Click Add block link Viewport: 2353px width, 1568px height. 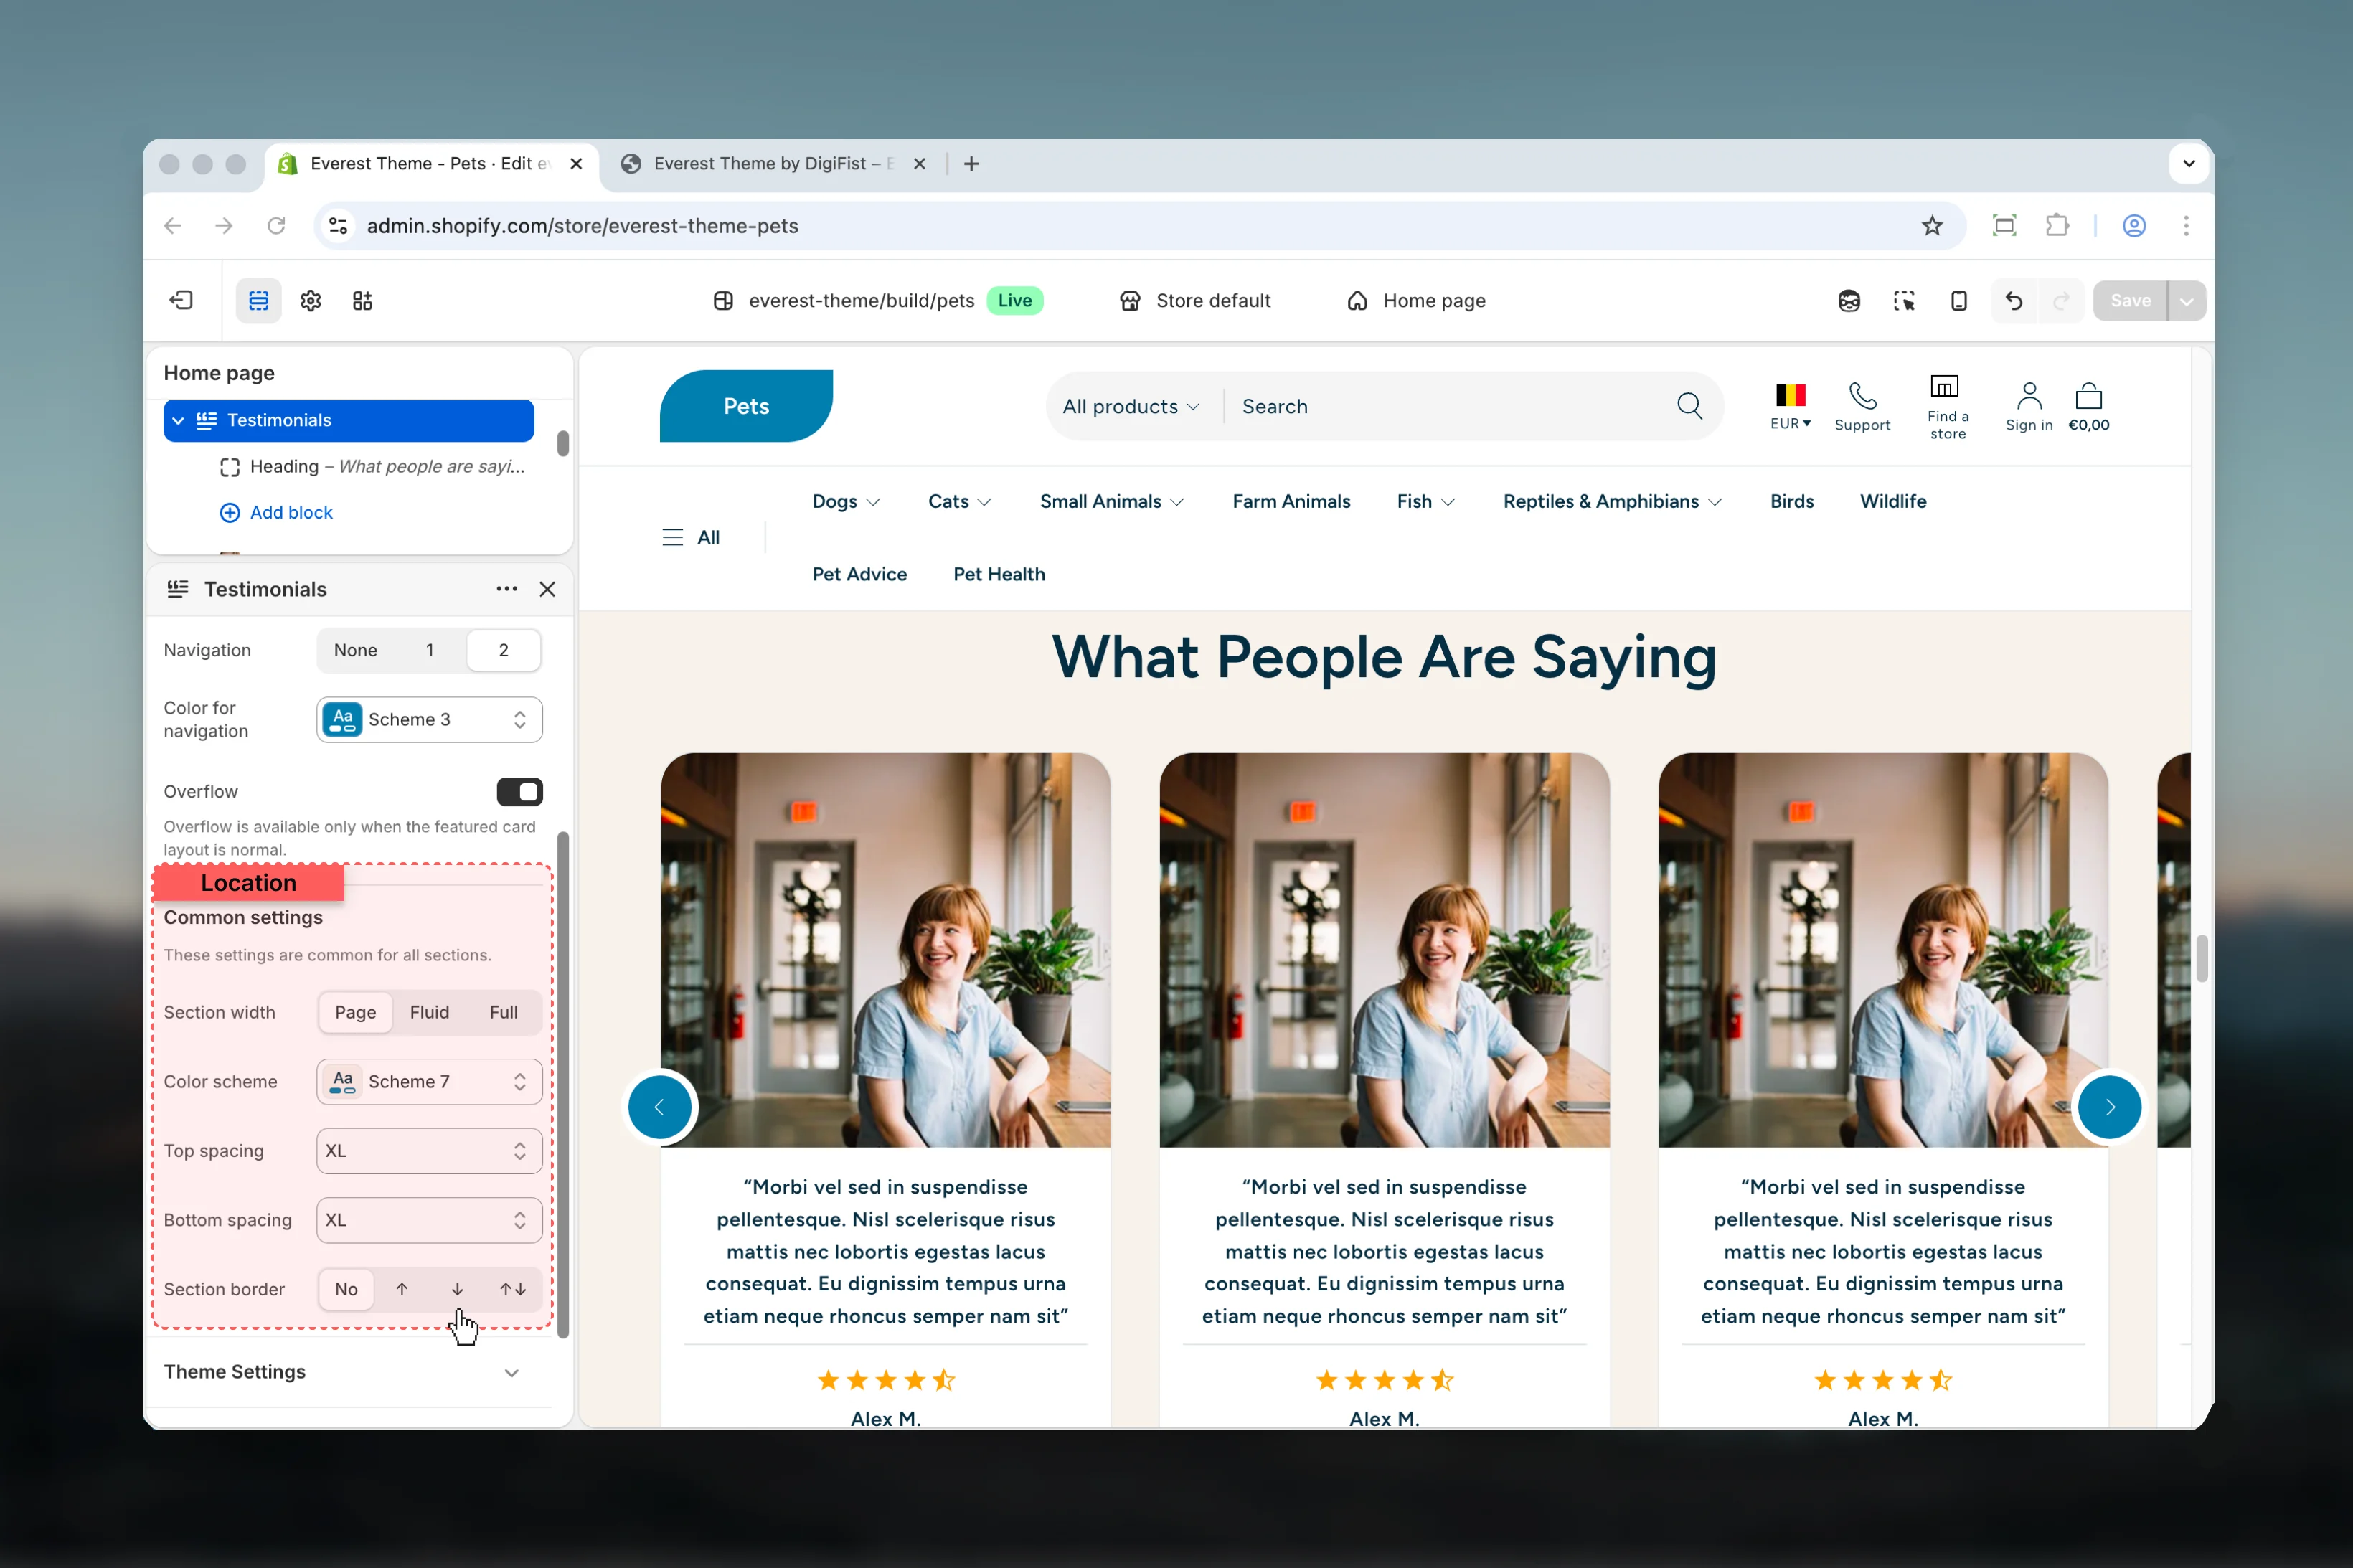click(276, 512)
